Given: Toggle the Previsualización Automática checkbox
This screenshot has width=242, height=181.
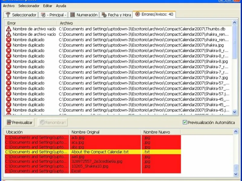Looking at the screenshot, I should [185, 122].
